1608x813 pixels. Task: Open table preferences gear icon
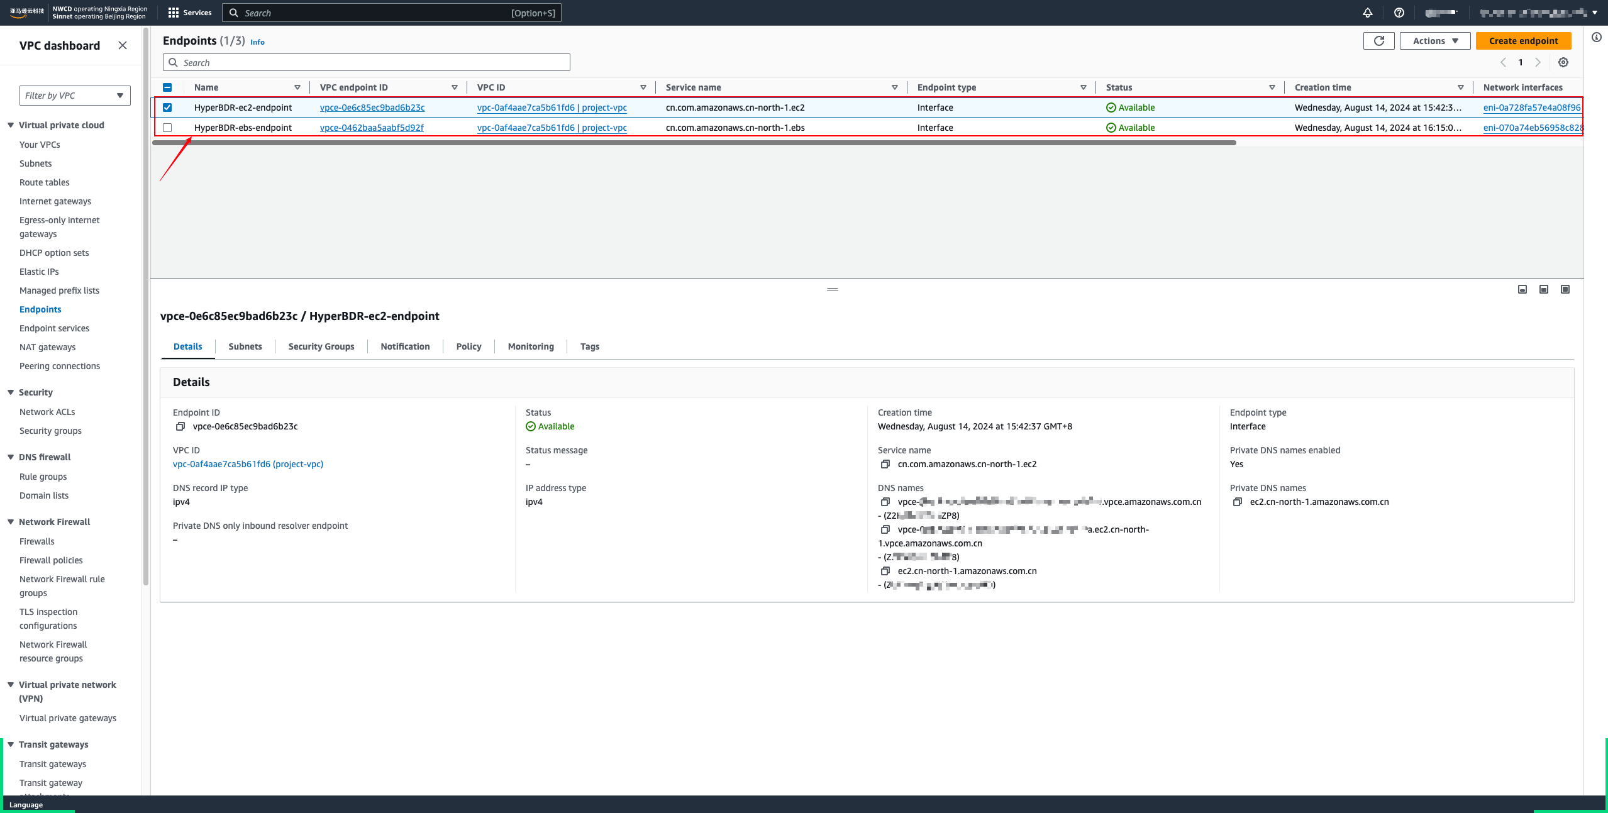[x=1563, y=62]
